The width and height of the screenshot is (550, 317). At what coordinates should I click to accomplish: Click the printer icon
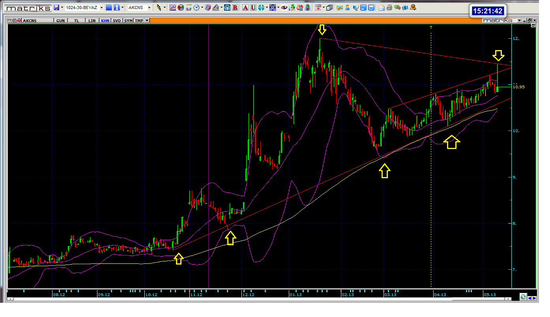click(x=389, y=7)
